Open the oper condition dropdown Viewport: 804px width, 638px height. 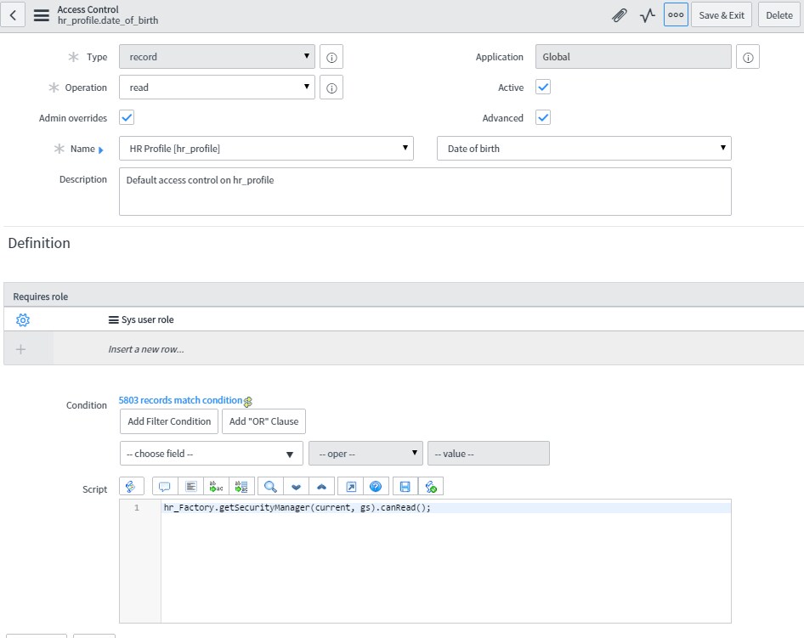click(x=365, y=454)
